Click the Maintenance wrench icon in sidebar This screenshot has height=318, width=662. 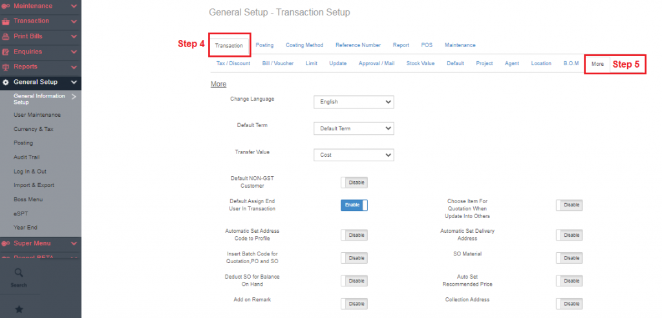(x=6, y=6)
